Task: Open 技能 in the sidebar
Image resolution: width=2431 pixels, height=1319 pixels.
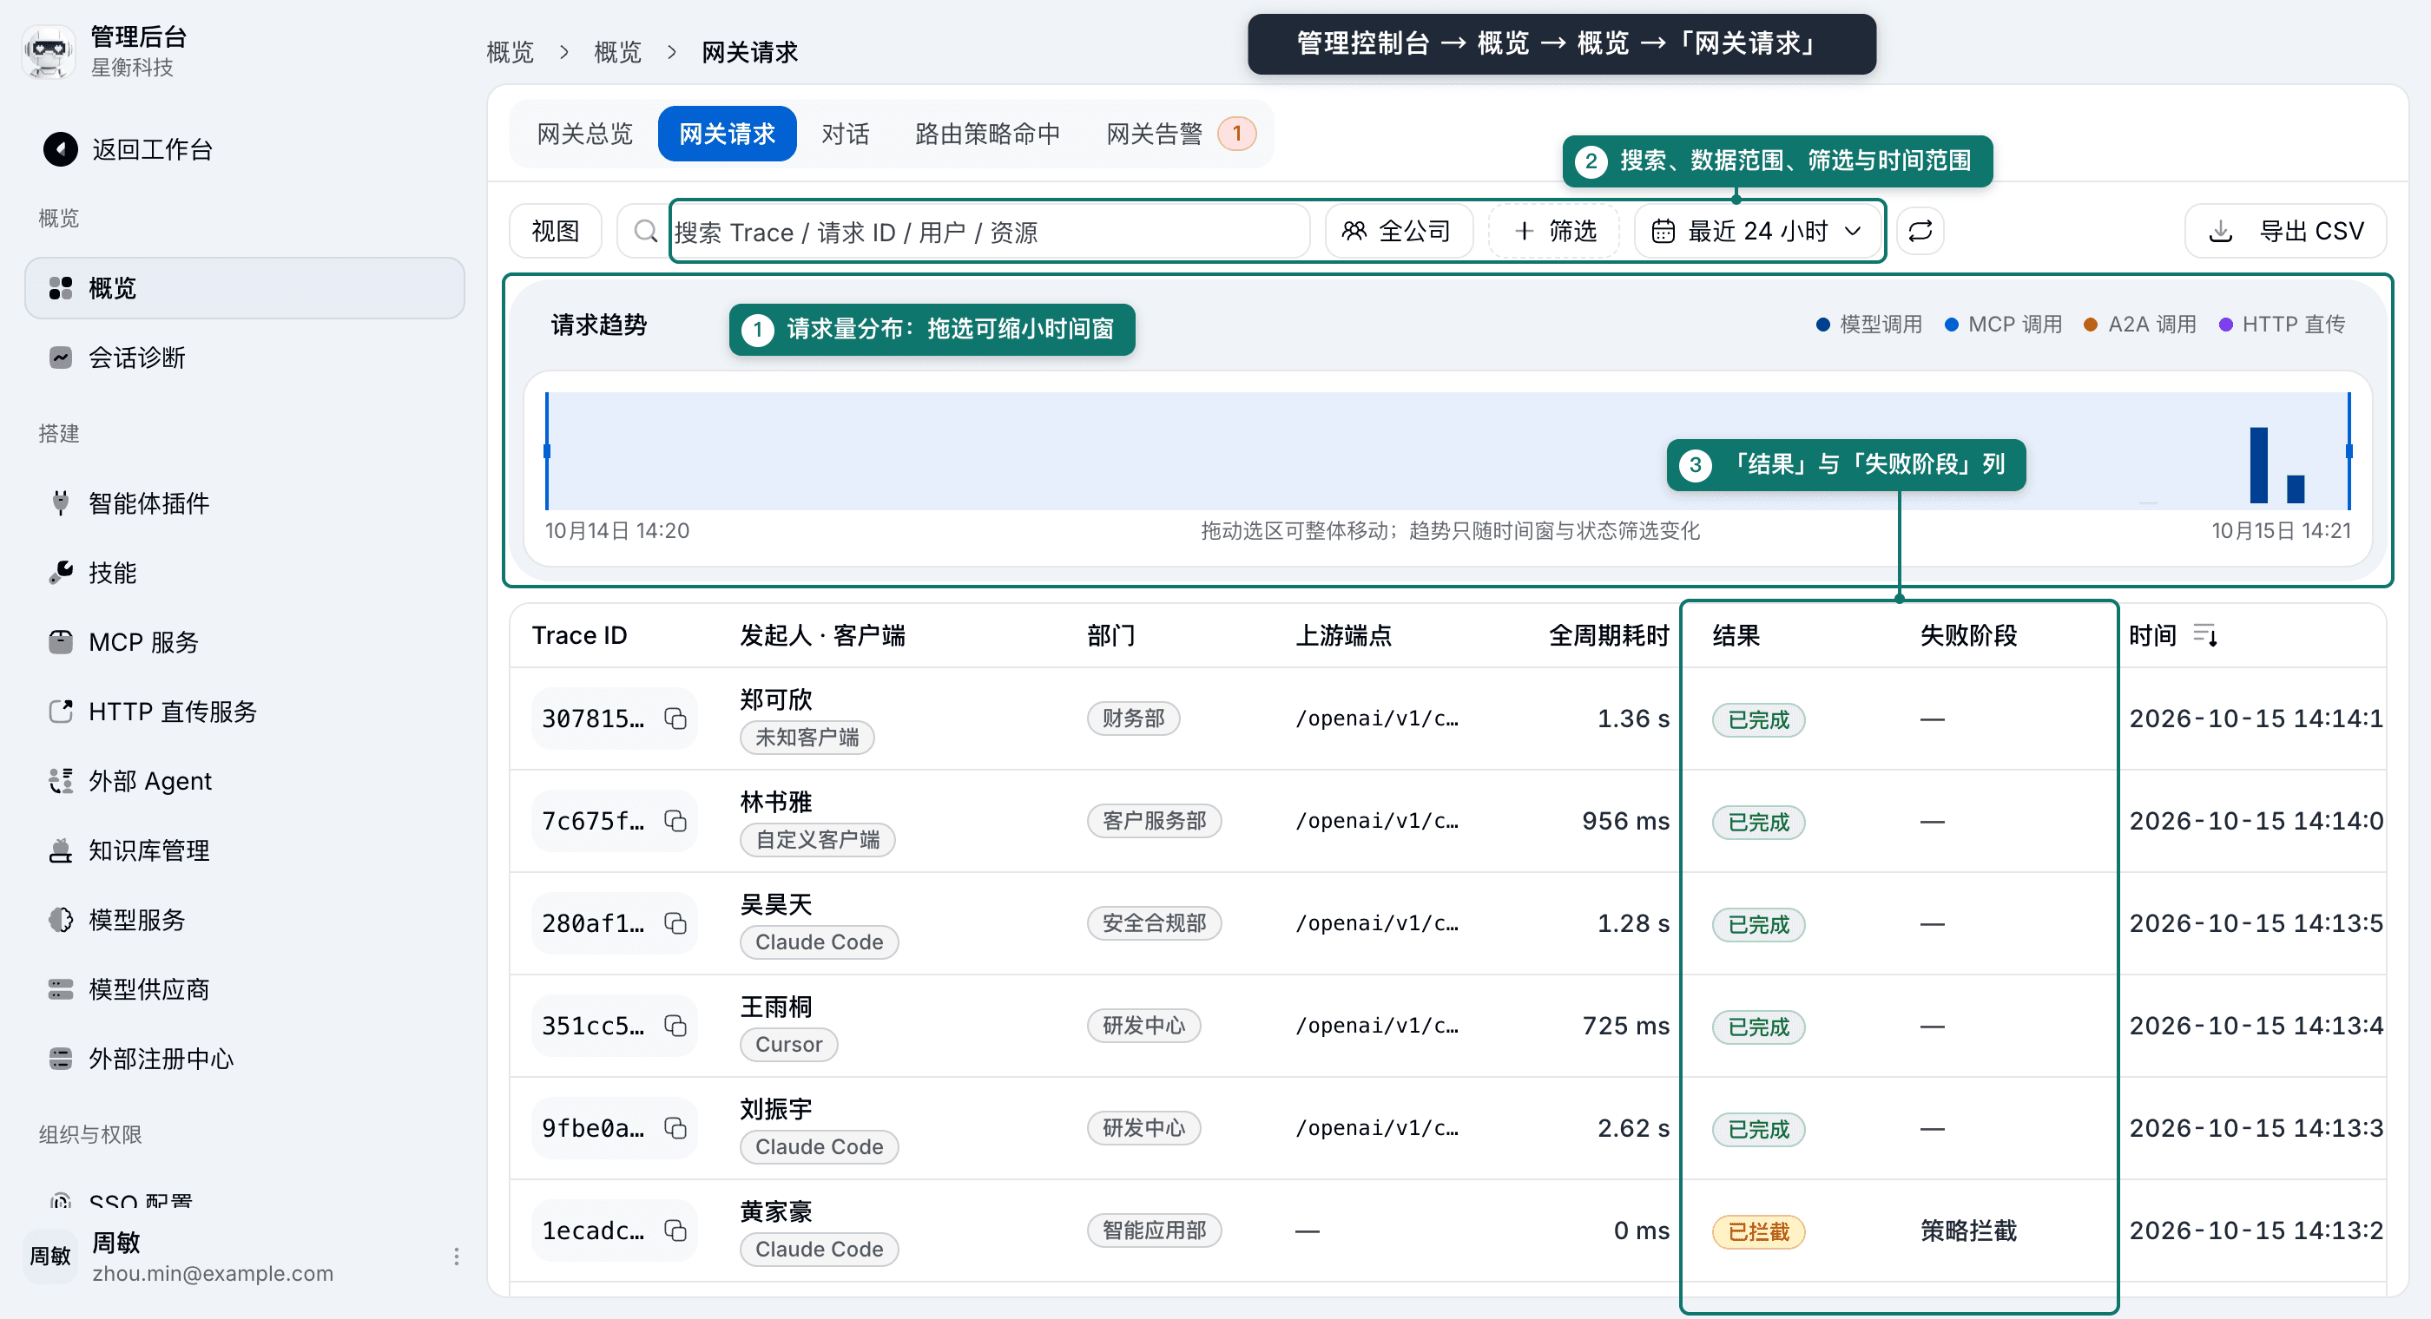Action: click(243, 573)
